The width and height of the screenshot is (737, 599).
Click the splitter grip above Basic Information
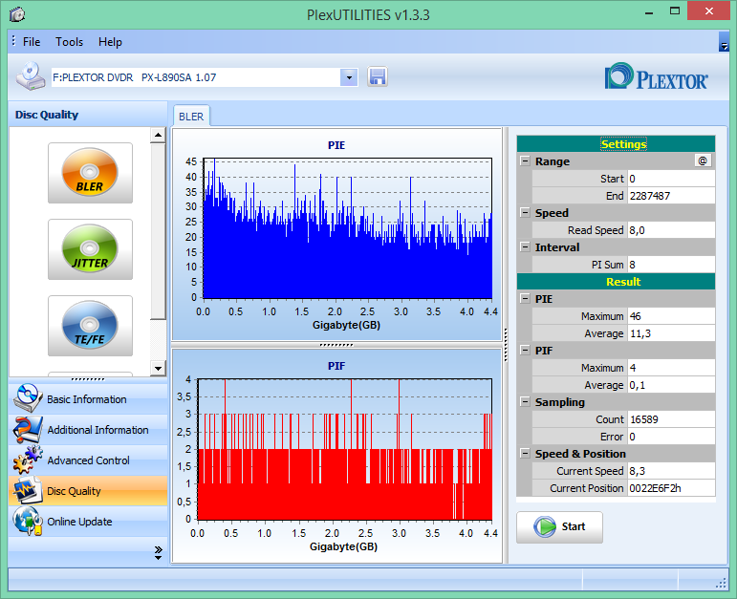tap(88, 379)
